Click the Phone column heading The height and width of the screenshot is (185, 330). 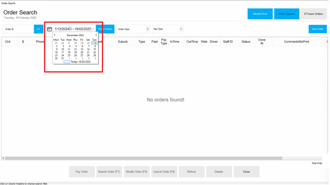(40, 42)
